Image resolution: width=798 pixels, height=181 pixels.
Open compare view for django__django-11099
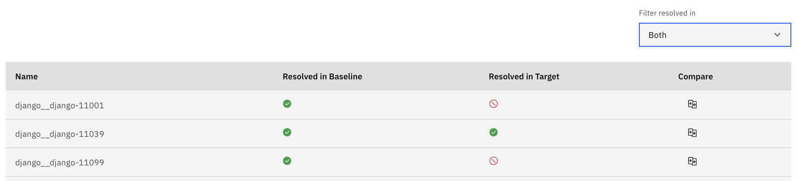point(692,161)
